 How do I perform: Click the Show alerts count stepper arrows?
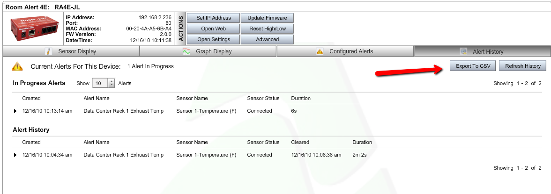click(112, 83)
